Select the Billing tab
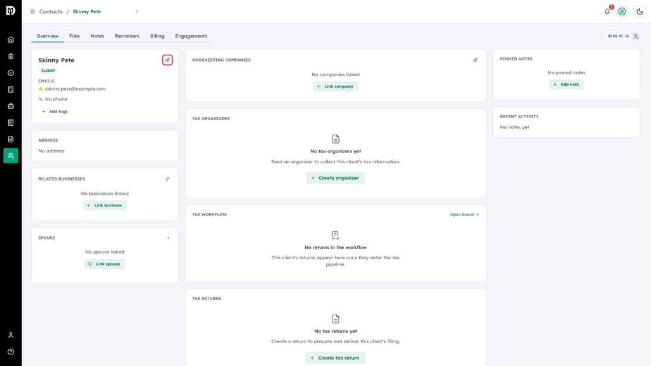651x366 pixels. click(x=158, y=36)
